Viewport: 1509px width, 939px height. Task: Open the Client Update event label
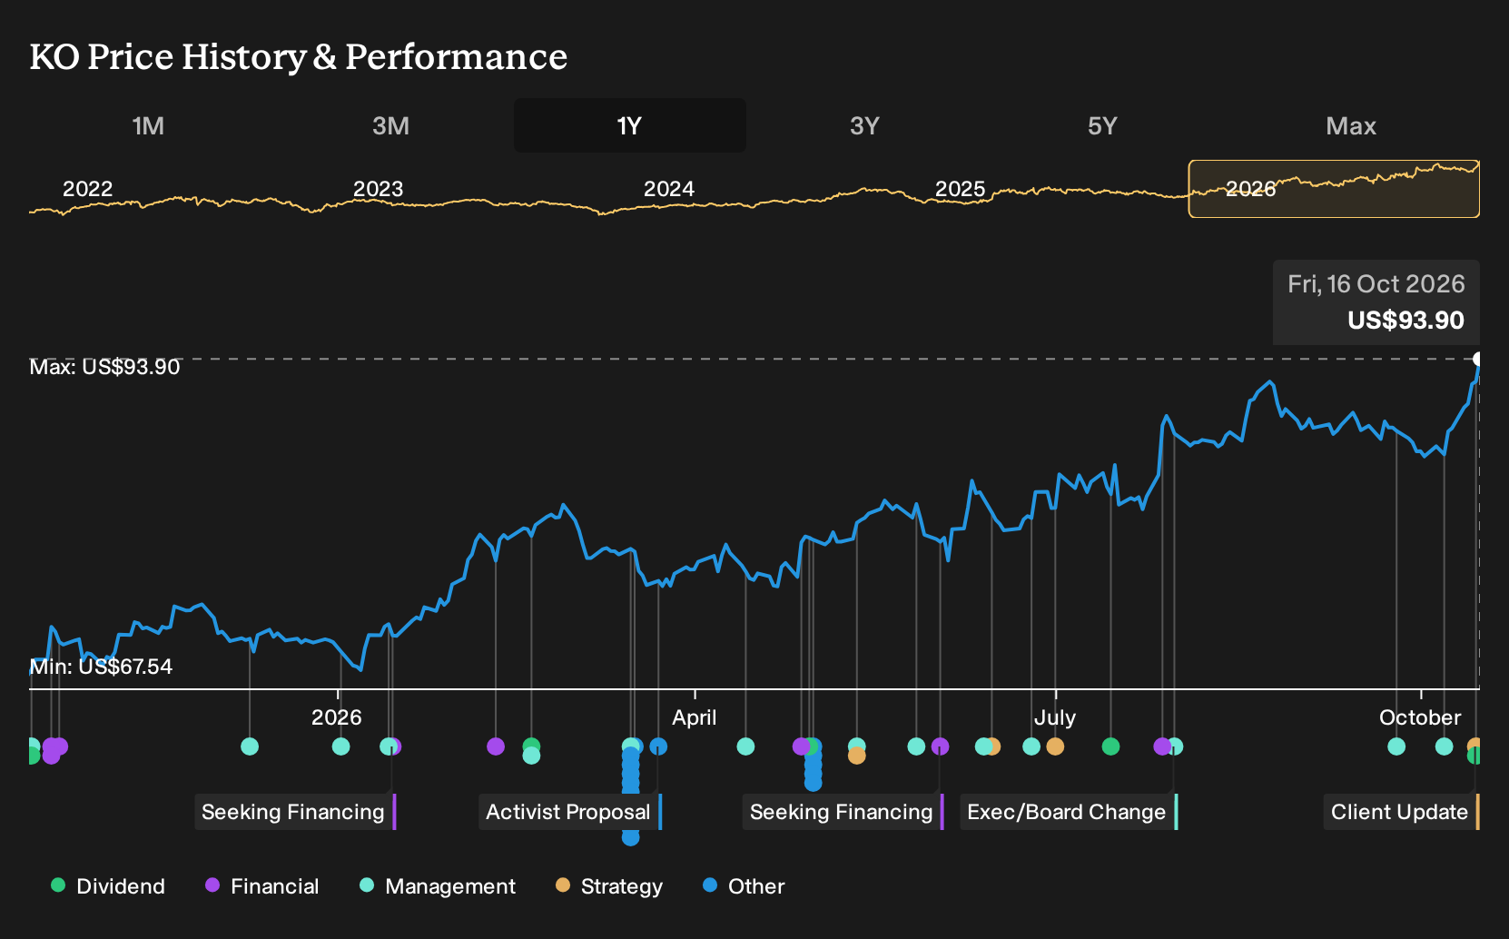pos(1401,812)
